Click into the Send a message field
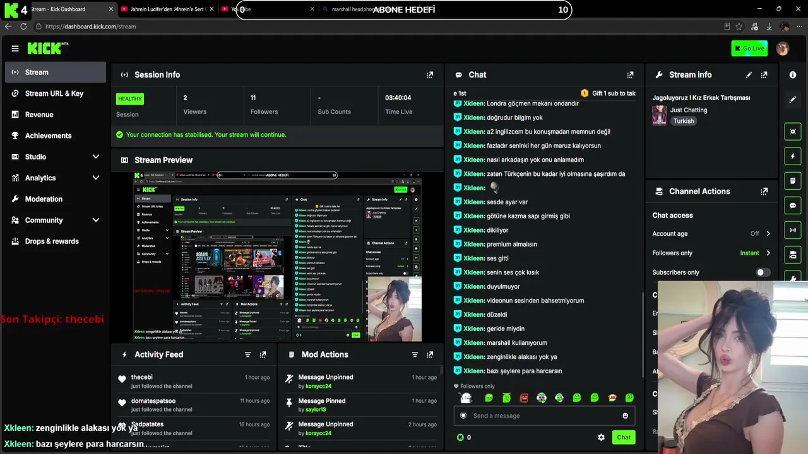808x454 pixels. pos(544,416)
